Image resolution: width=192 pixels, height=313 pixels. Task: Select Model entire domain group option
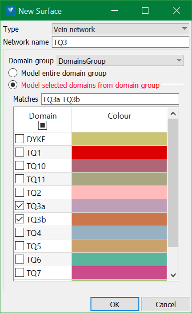[13, 73]
